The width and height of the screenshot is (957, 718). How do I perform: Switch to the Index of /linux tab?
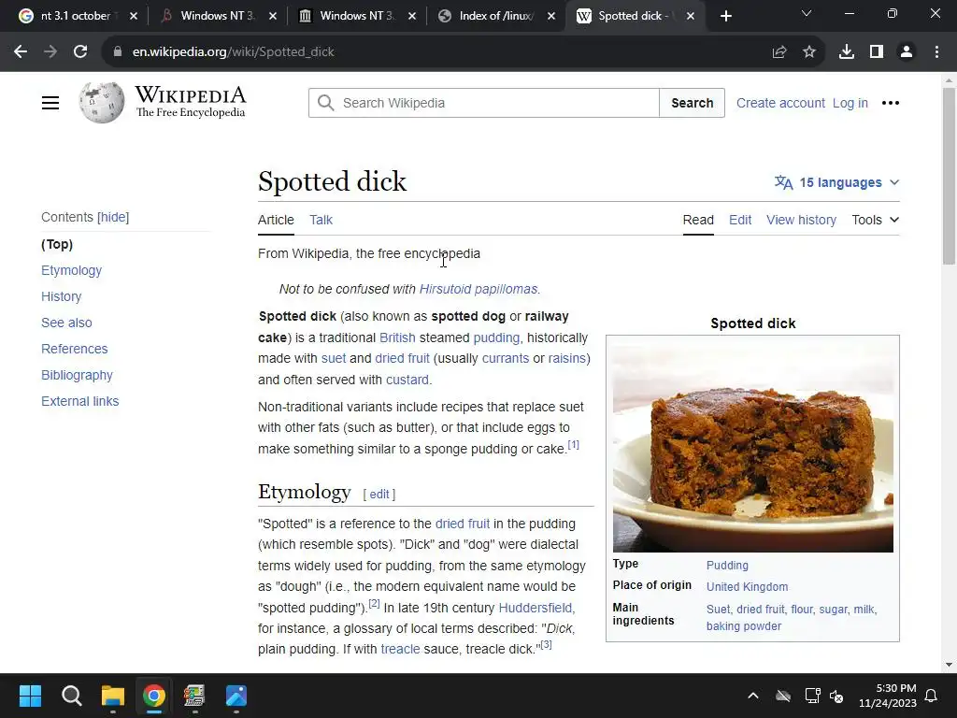495,16
